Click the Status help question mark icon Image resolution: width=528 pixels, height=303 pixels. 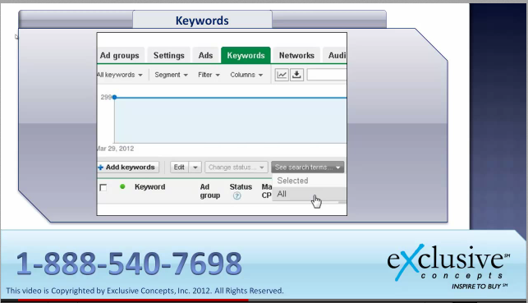[x=237, y=195]
